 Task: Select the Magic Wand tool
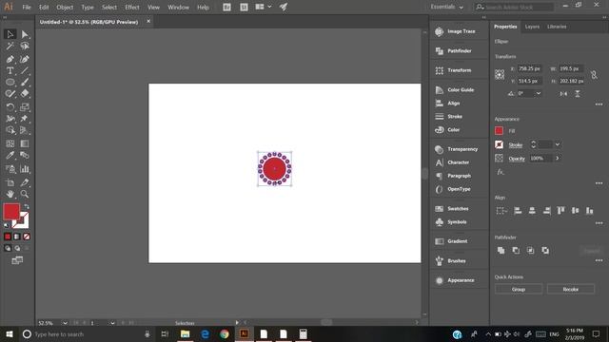click(10, 47)
